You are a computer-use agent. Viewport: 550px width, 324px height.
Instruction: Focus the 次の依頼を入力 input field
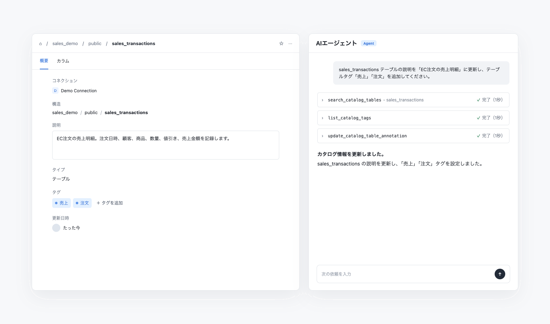click(x=405, y=274)
